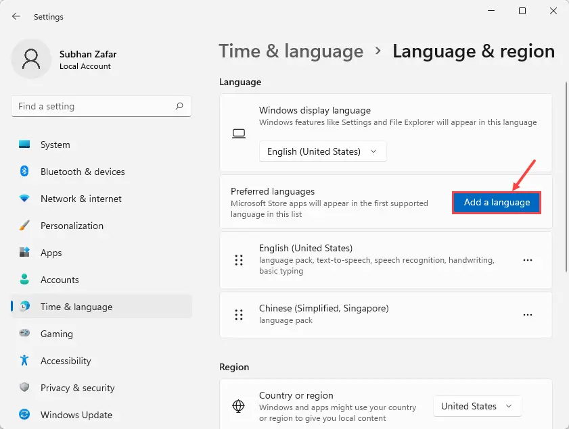Click the laptop icon beside Windows display language

pos(239,134)
